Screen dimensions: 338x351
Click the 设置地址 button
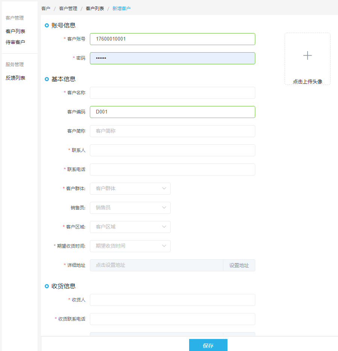239,265
